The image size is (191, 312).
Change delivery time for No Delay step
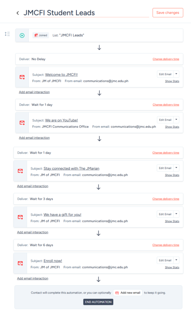tap(166, 59)
